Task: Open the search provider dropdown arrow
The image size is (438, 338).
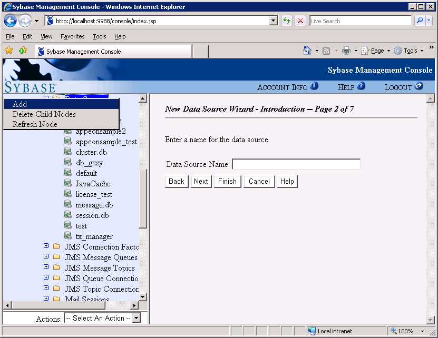Action: [x=429, y=21]
